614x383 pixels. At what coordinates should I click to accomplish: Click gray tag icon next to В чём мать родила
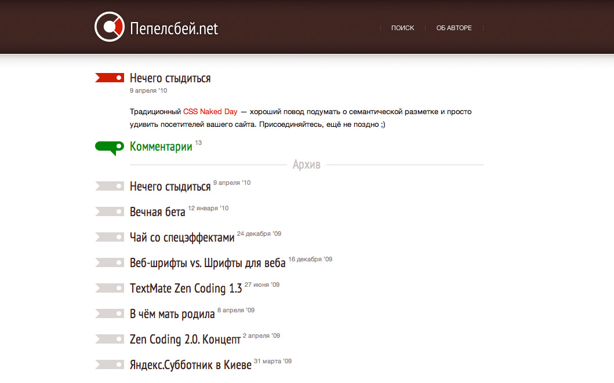(x=110, y=313)
